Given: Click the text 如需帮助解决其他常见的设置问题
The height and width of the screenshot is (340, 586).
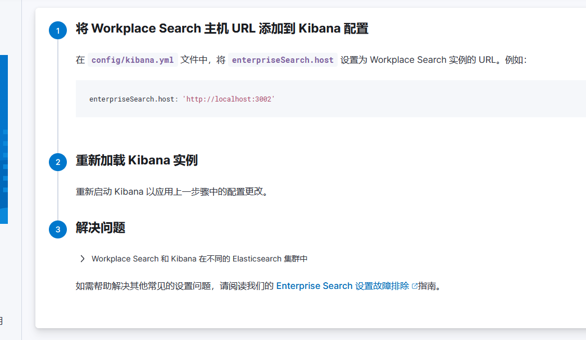Looking at the screenshot, I should coord(143,286).
